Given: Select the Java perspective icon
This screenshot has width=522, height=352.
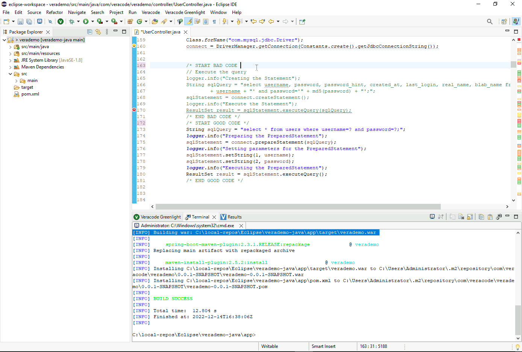Looking at the screenshot, I should point(516,21).
